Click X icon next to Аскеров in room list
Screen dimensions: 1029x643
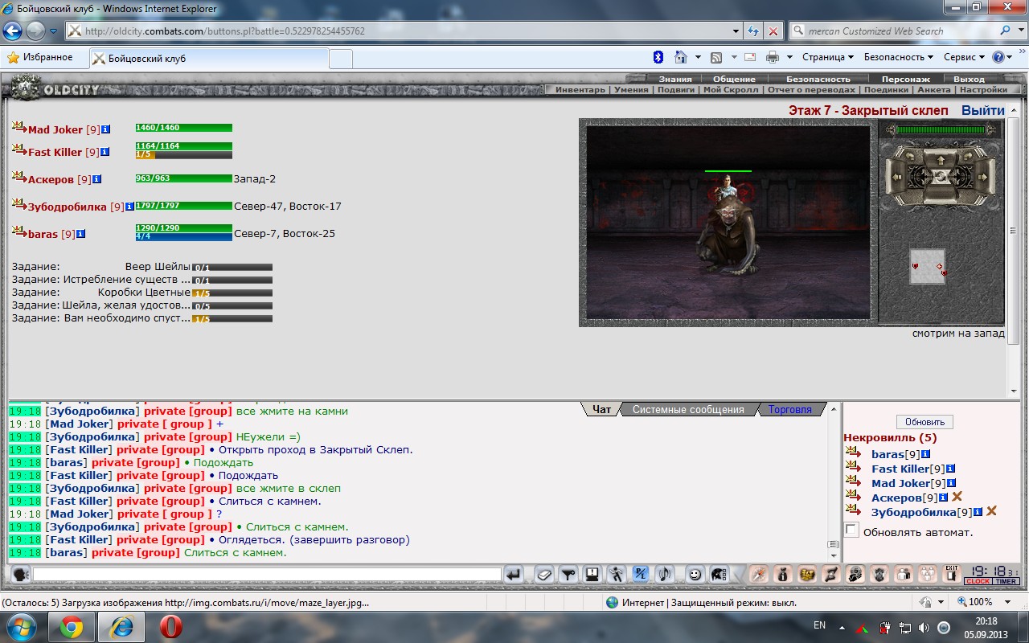(x=957, y=498)
